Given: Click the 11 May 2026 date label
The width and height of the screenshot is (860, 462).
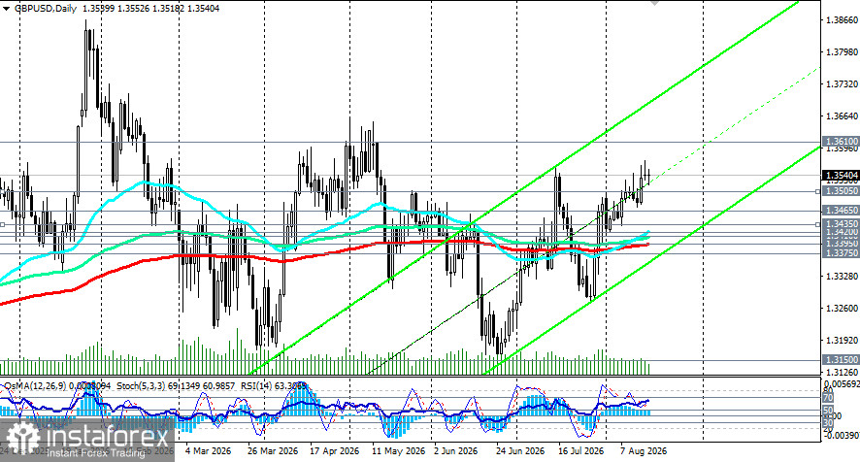Looking at the screenshot, I should click(398, 451).
